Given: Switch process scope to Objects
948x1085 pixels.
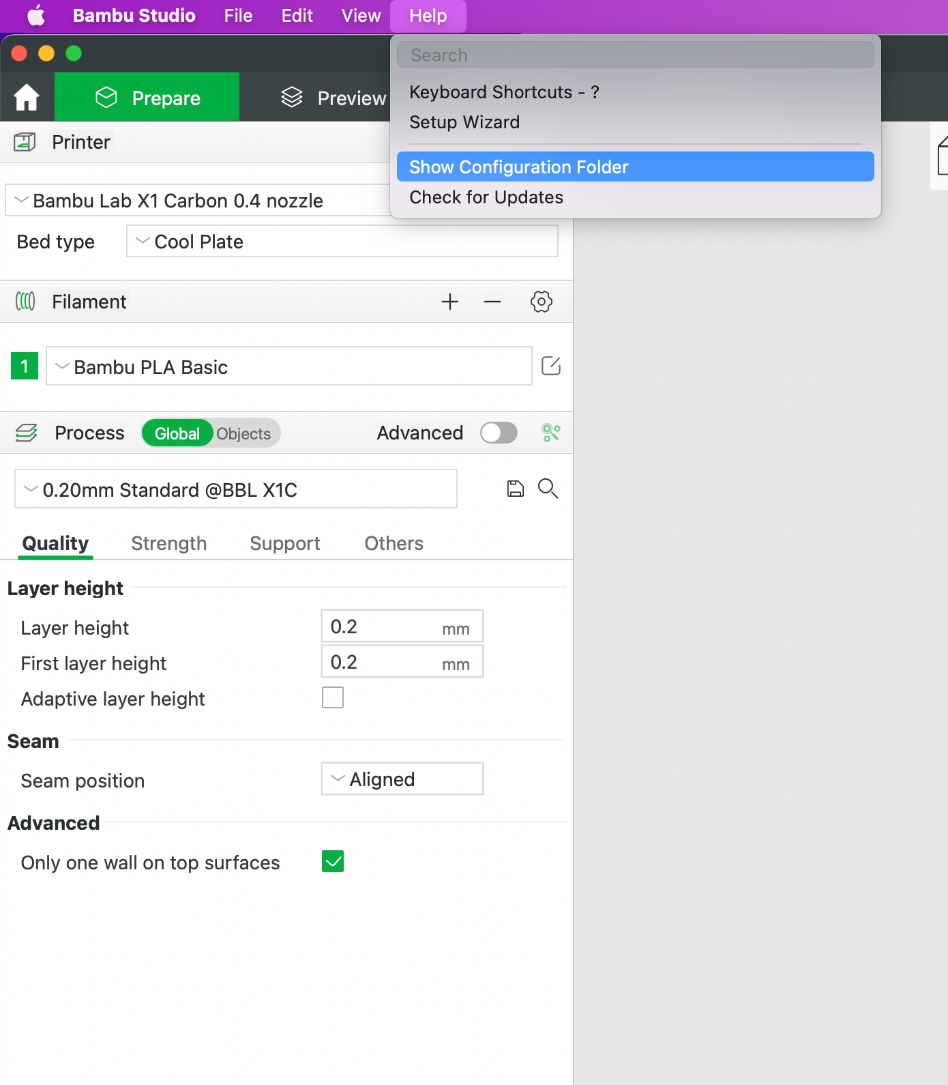Looking at the screenshot, I should tap(243, 433).
